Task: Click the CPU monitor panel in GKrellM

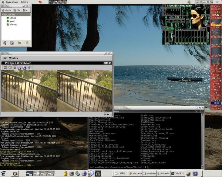Action: click(216, 24)
